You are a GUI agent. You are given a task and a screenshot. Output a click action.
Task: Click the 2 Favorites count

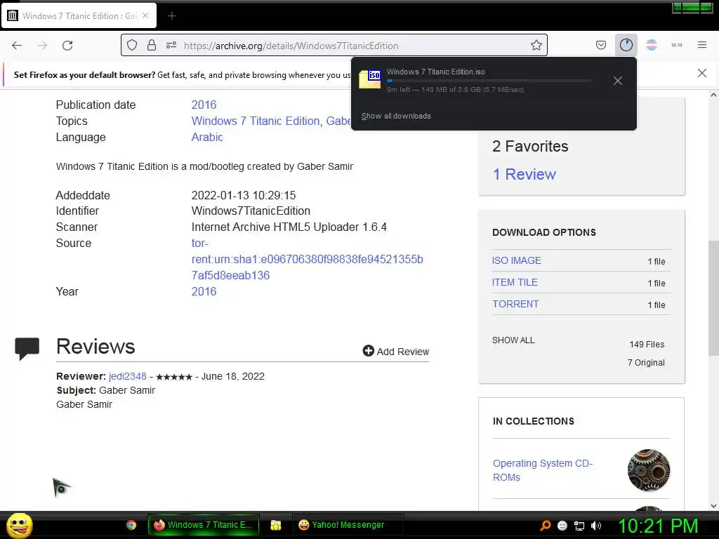point(530,146)
